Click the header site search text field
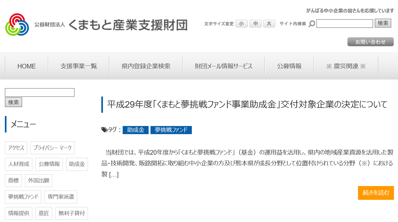398x222 pixels. (345, 24)
